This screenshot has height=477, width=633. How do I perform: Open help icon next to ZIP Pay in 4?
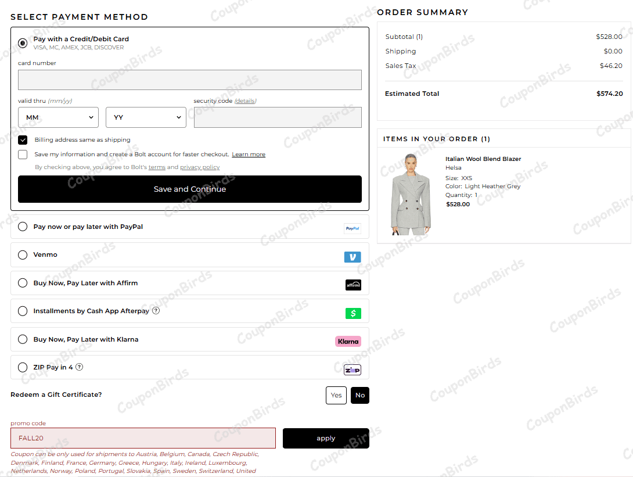(x=80, y=367)
